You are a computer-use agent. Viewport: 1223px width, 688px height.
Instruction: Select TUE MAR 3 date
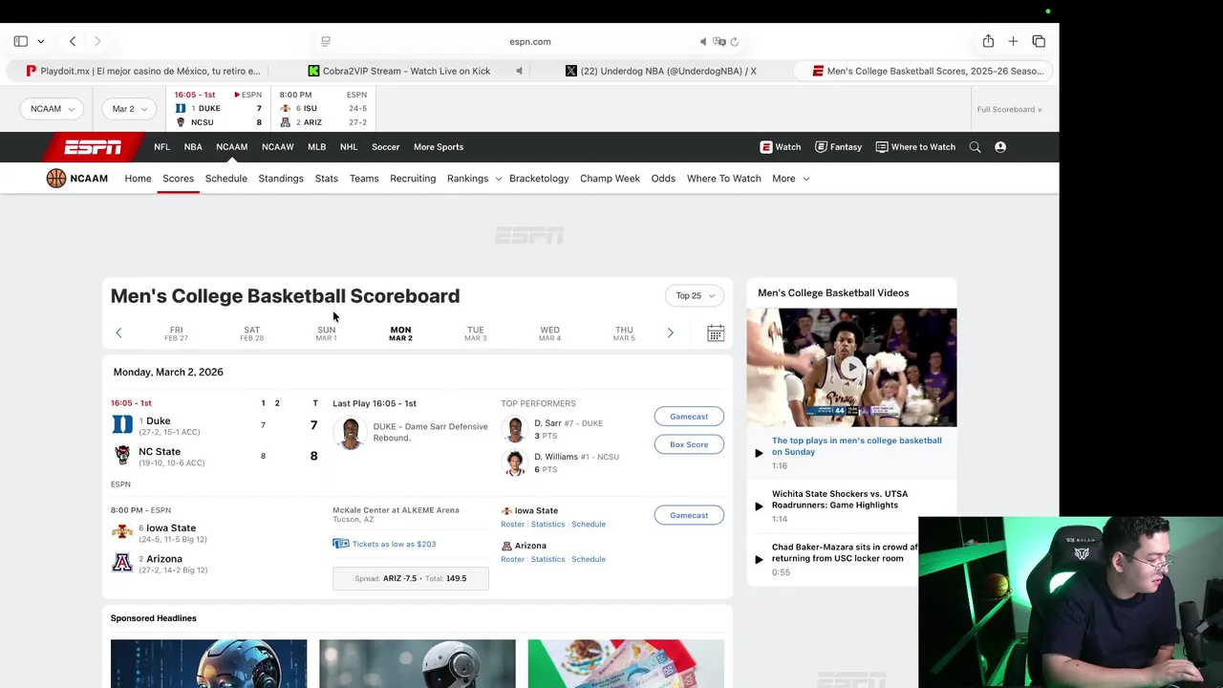pyautogui.click(x=475, y=333)
